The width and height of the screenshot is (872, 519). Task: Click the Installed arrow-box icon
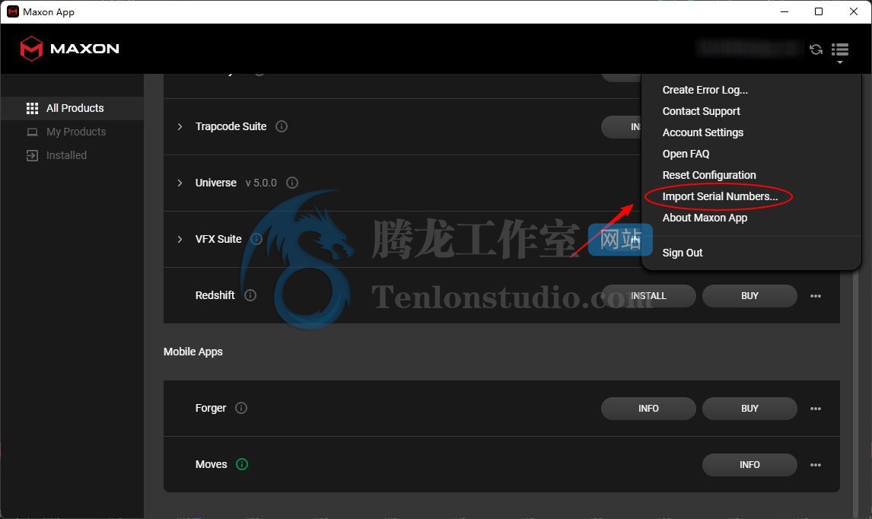tap(32, 155)
